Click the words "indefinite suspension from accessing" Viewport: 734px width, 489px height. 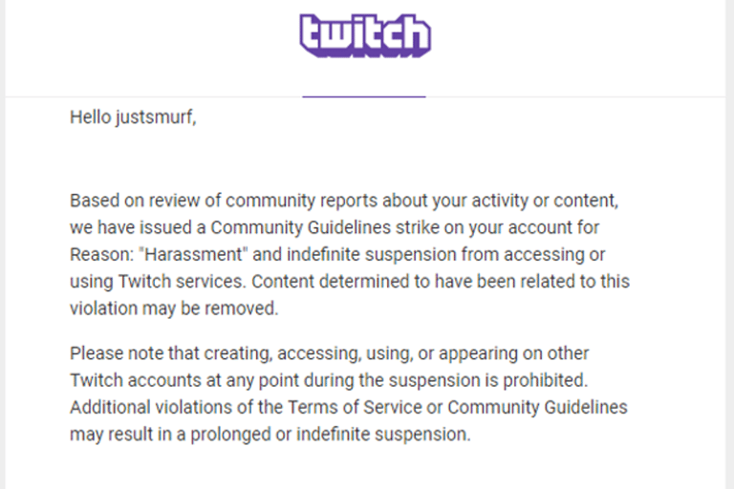[436, 255]
